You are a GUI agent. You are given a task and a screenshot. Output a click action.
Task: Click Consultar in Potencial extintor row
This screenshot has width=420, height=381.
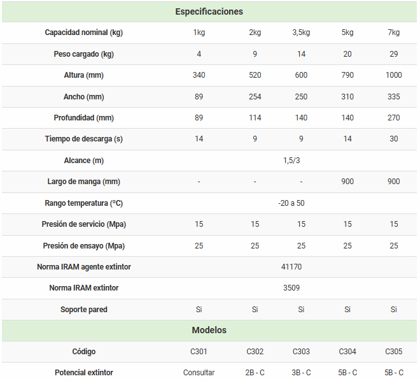pyautogui.click(x=199, y=373)
